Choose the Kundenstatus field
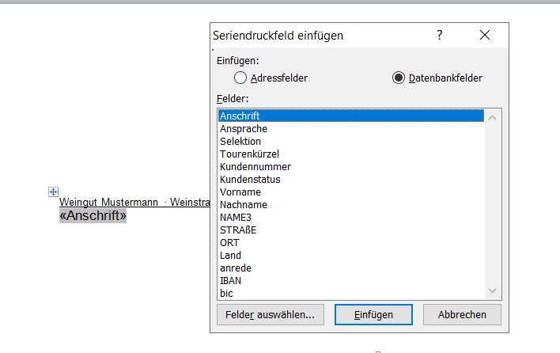The height and width of the screenshot is (353, 560). (x=250, y=179)
